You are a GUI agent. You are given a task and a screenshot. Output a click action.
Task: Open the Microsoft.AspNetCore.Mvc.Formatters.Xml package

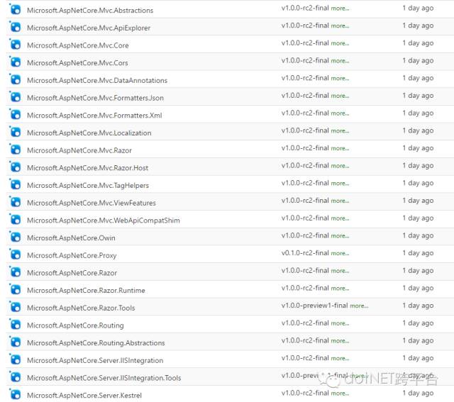(94, 116)
